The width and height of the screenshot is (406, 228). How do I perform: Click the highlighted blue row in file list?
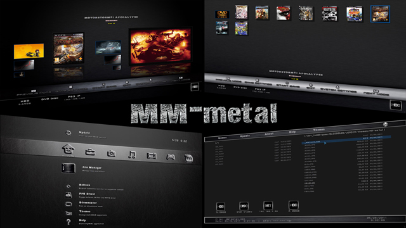click(346, 139)
